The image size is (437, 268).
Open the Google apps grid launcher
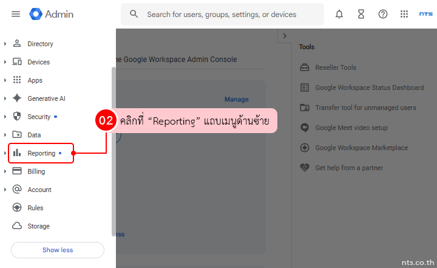(404, 14)
